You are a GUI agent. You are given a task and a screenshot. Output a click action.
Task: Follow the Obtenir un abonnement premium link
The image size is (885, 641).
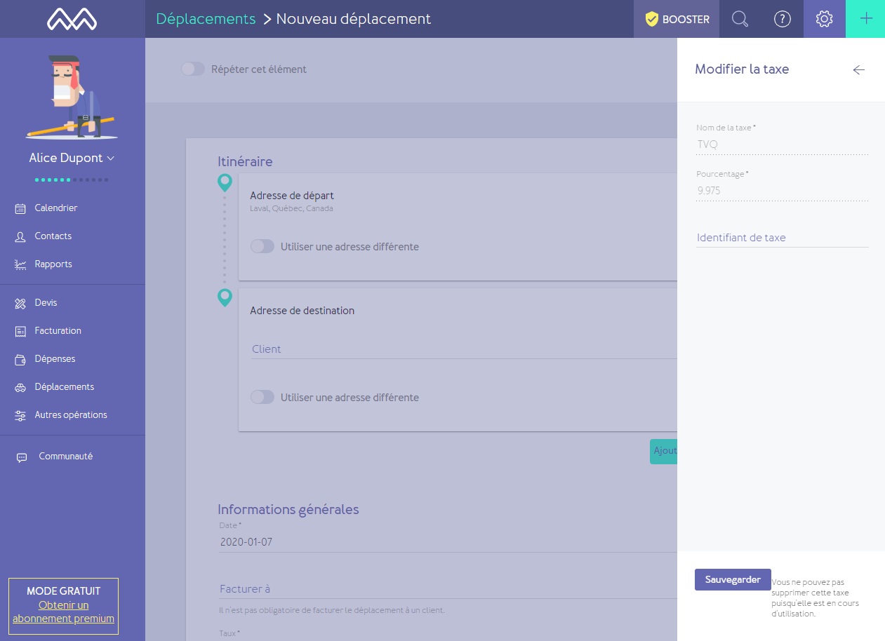(x=63, y=612)
